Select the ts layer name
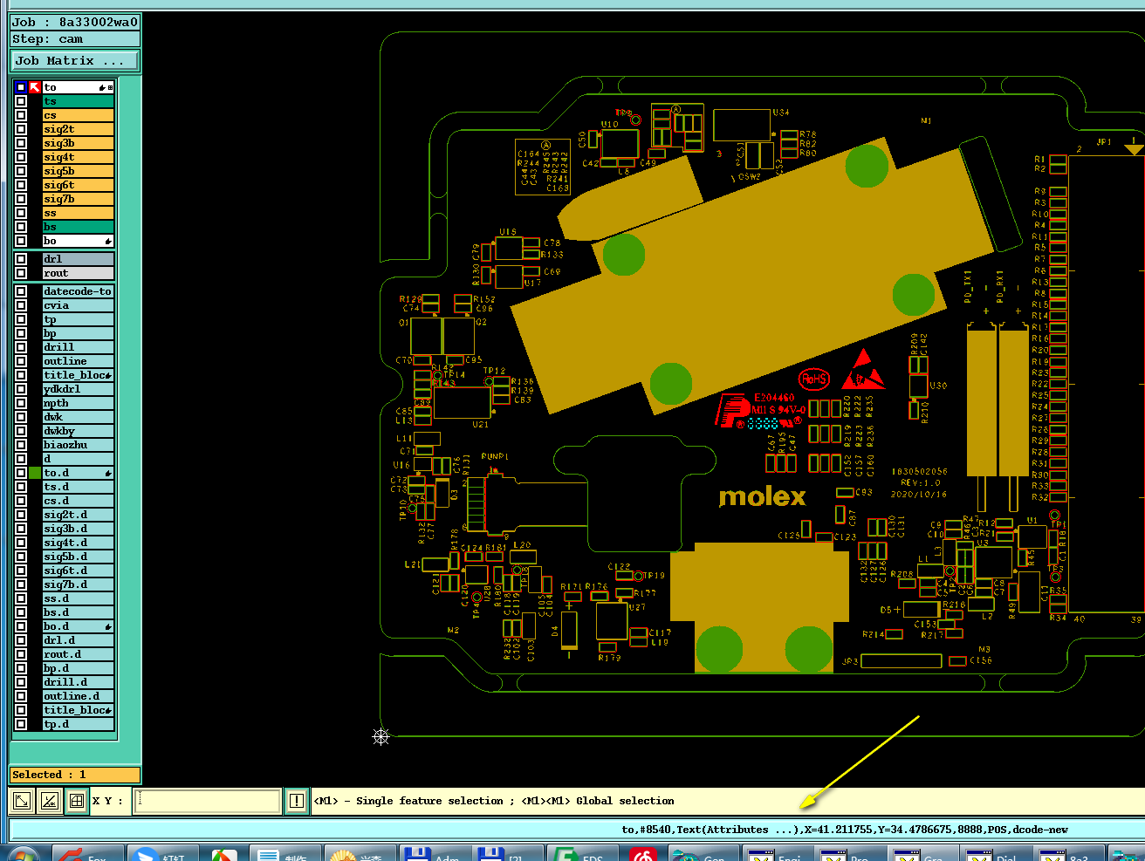Screen dimensions: 1145x861 pos(79,101)
